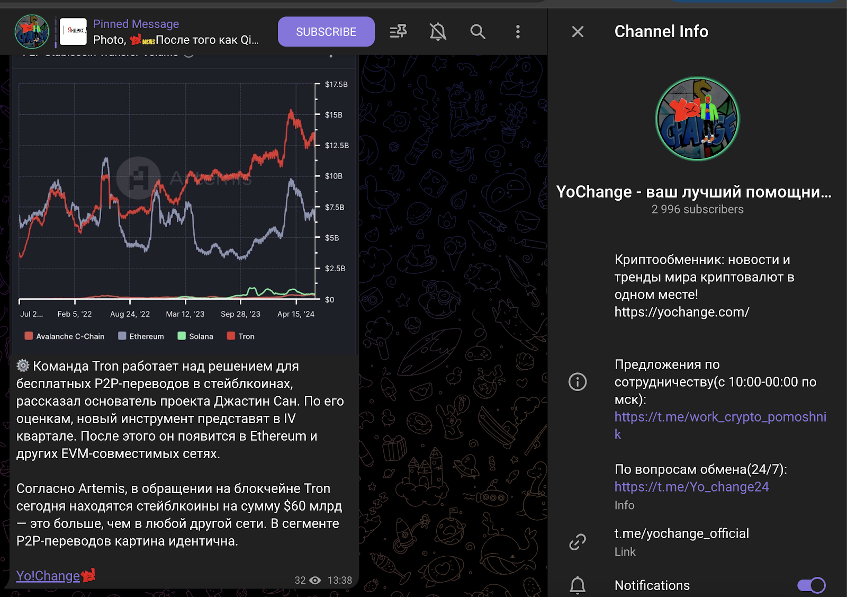Click the info circle icon
Image resolution: width=847 pixels, height=597 pixels.
click(578, 381)
